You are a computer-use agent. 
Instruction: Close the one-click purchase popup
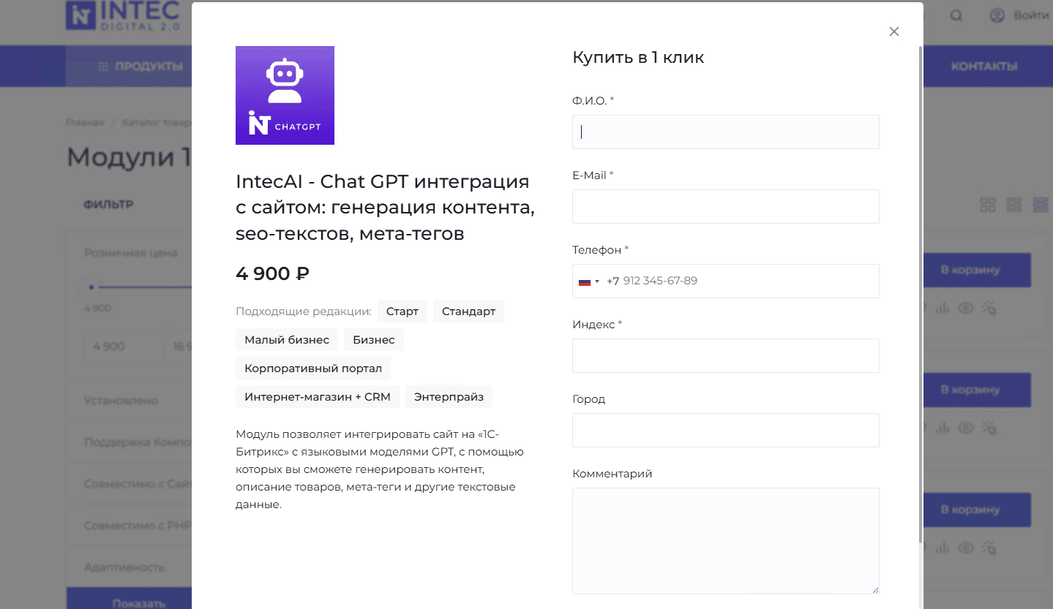pyautogui.click(x=893, y=31)
